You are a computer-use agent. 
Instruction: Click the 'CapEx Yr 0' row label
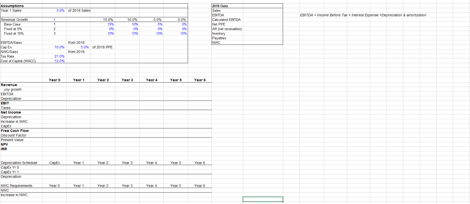[x=10, y=167]
